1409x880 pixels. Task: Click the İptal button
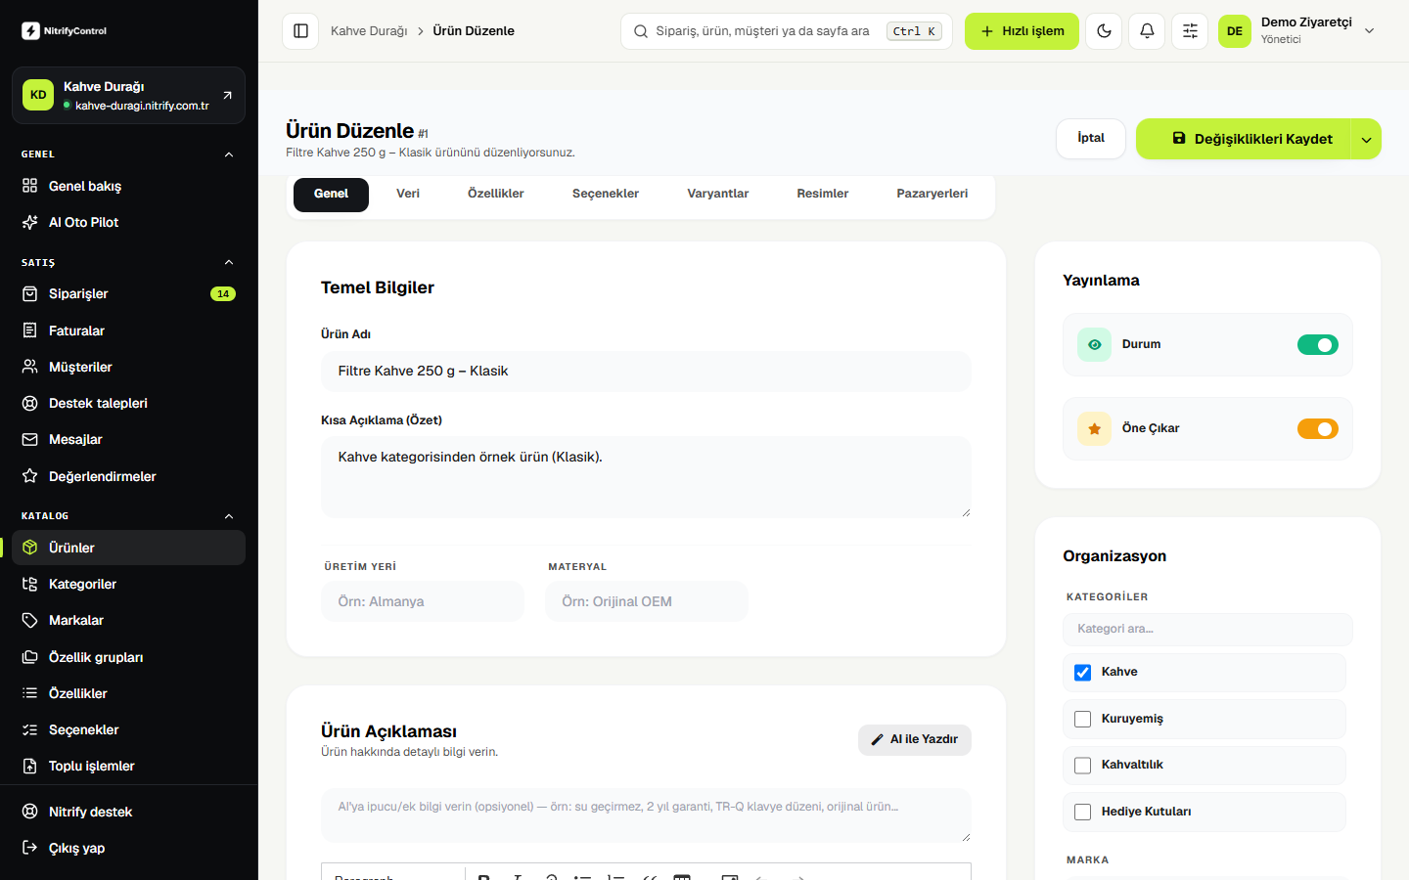[1091, 139]
